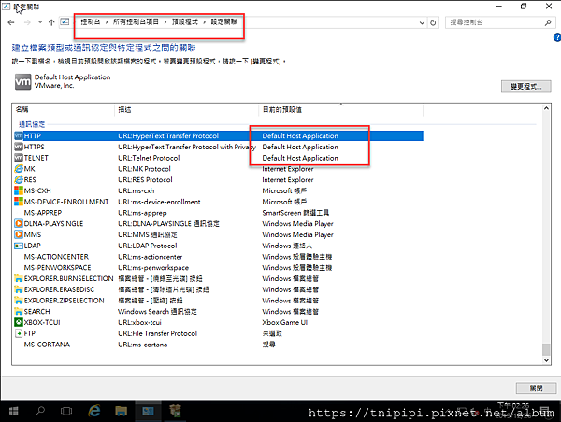Viewport: 561px width, 422px height.
Task: Click the folder icon beside SEARCH row
Action: [19, 312]
